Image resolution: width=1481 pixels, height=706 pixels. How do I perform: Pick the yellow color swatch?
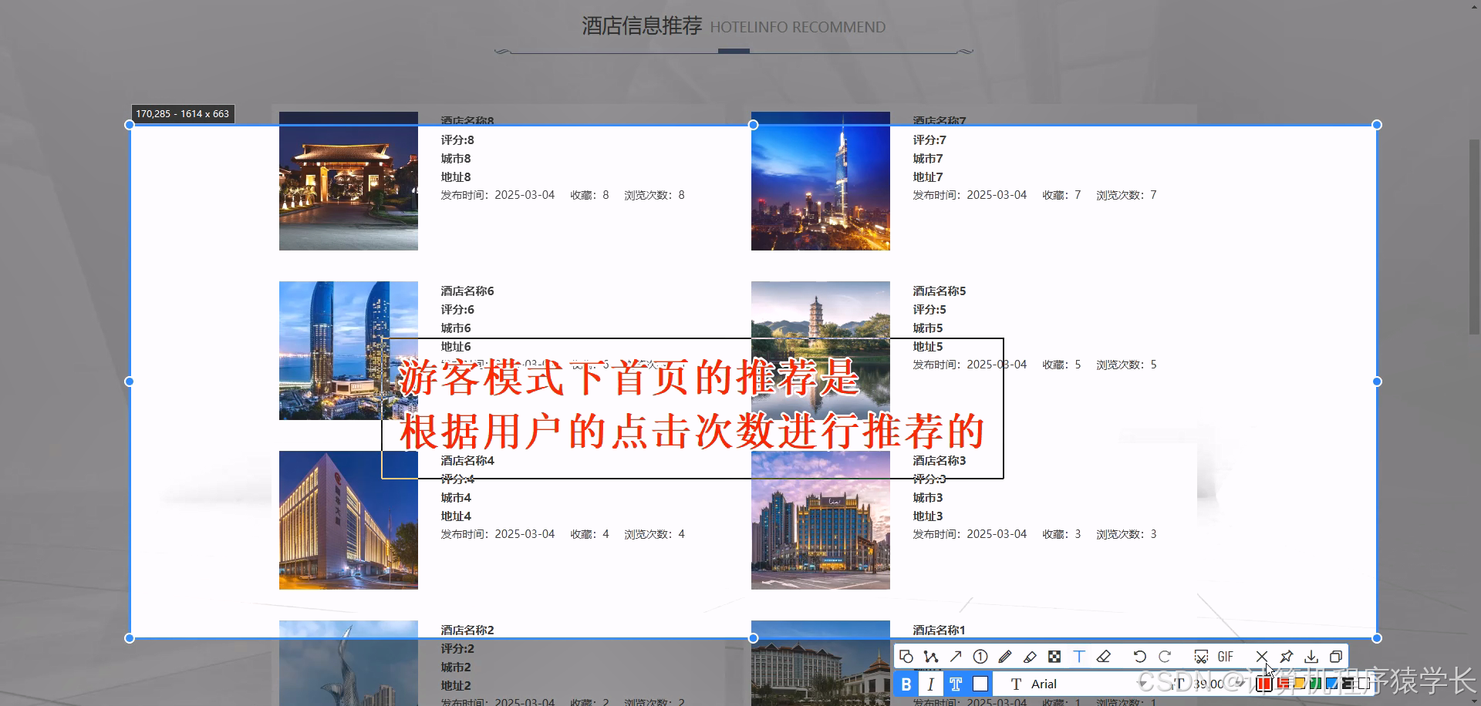point(1300,683)
